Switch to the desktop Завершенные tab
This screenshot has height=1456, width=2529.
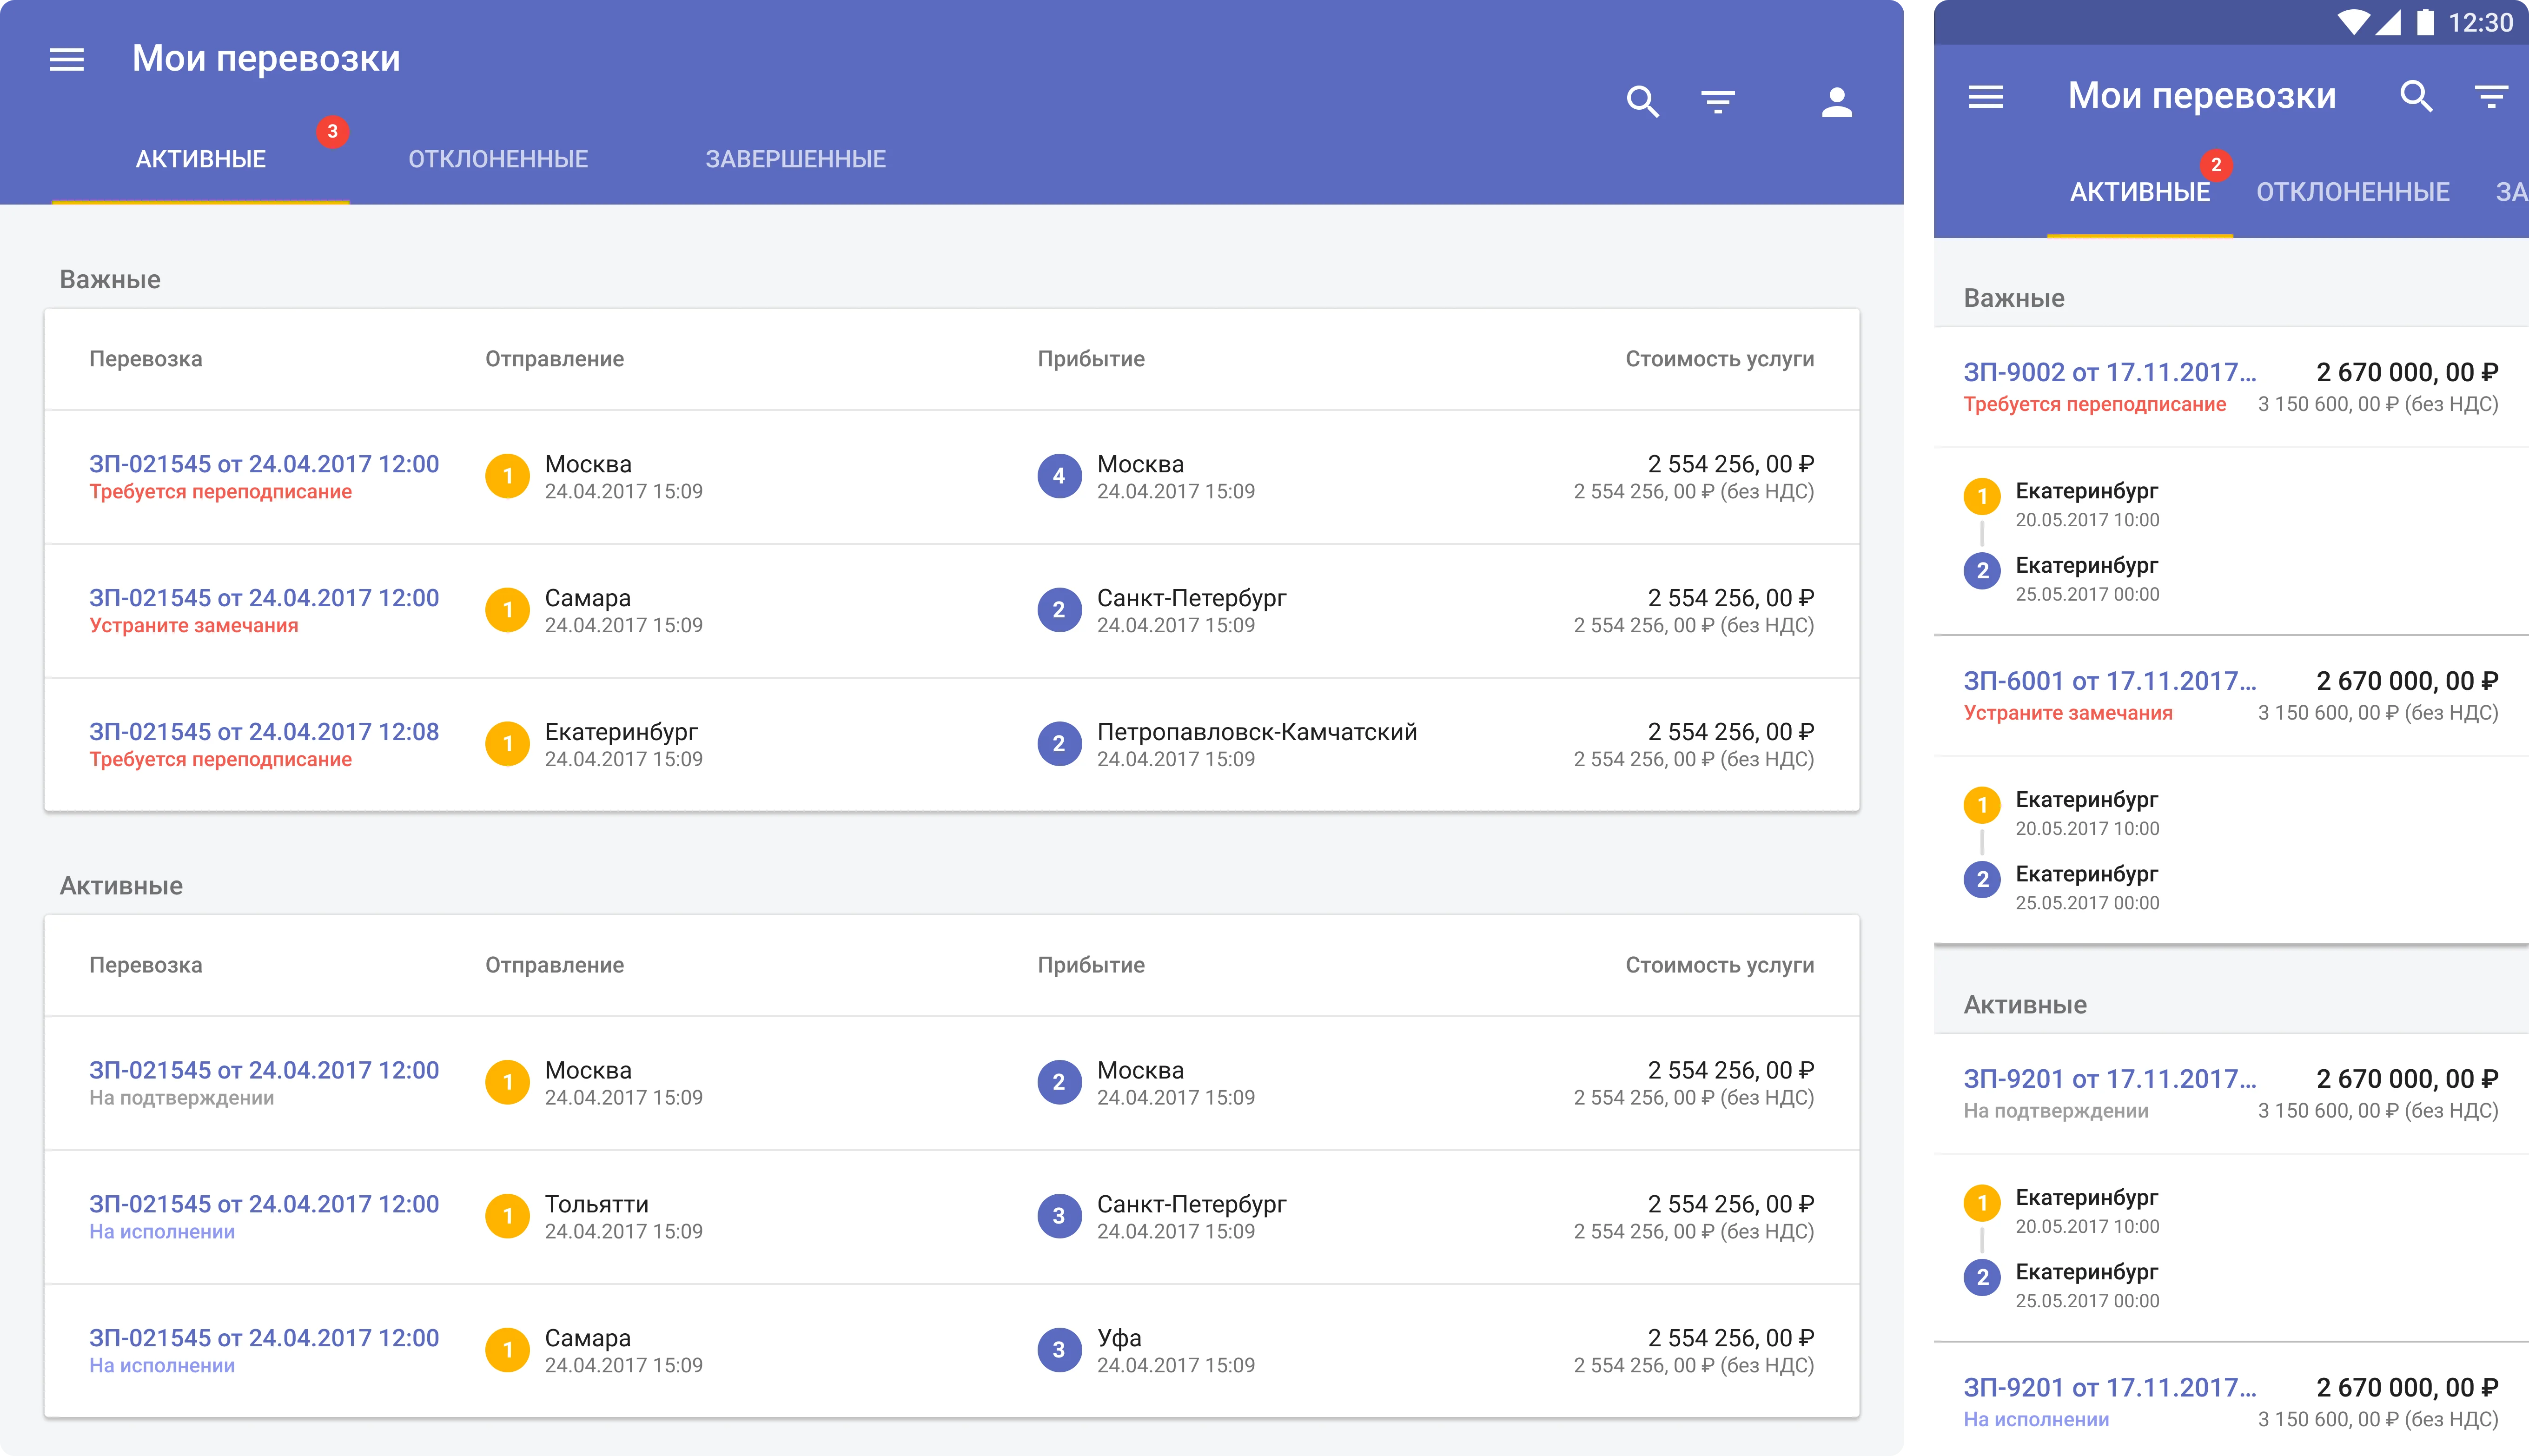(x=795, y=159)
